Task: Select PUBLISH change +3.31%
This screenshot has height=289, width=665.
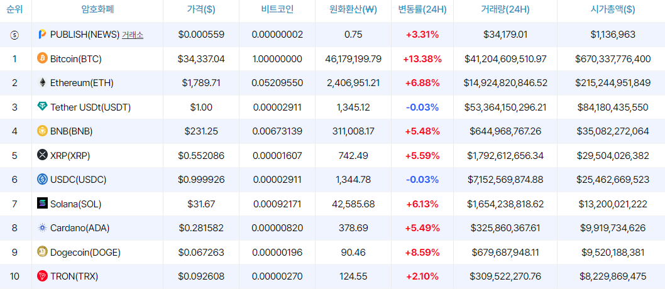Action: click(422, 35)
